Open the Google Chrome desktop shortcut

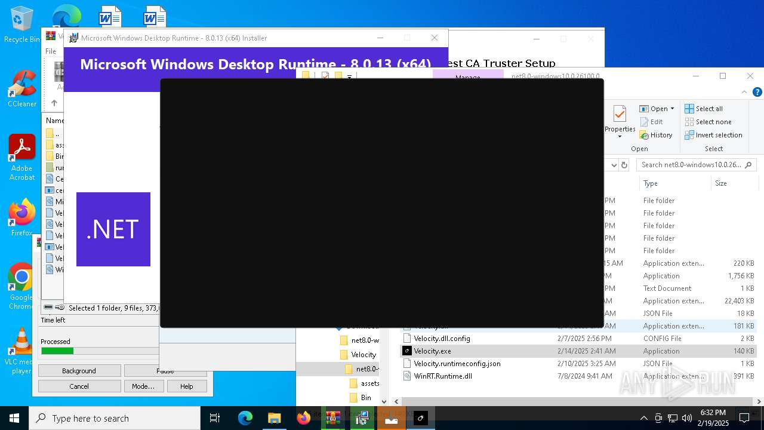[21, 287]
